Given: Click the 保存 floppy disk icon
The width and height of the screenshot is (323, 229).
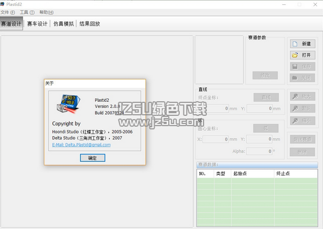Looking at the screenshot, I should coord(295,67).
